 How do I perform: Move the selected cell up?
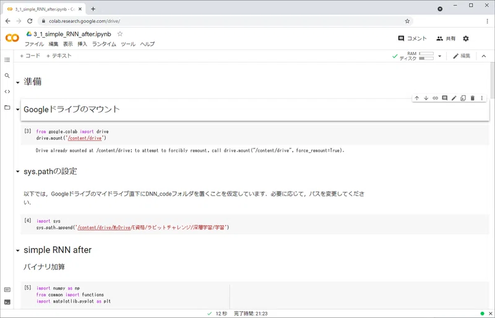416,98
